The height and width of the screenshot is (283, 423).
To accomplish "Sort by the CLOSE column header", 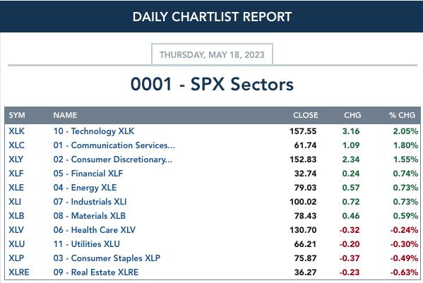I will tap(305, 115).
